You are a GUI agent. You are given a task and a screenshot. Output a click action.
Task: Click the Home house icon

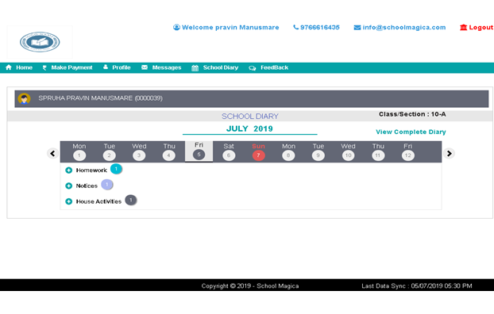coord(9,67)
